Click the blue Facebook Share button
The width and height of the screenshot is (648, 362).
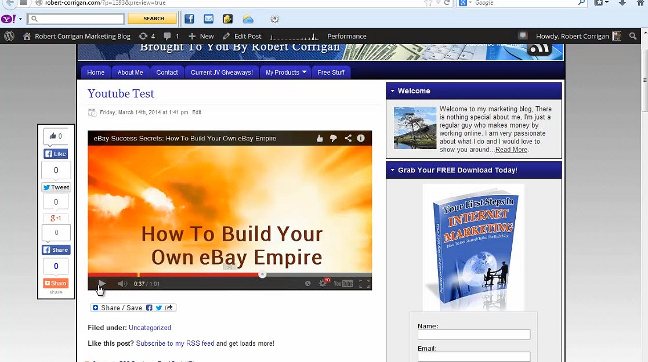pos(56,249)
